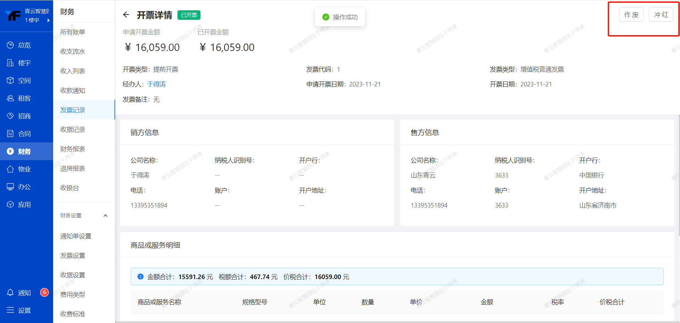680x323 pixels.
Task: Open 收据记录 in finance menu
Action: [x=73, y=130]
